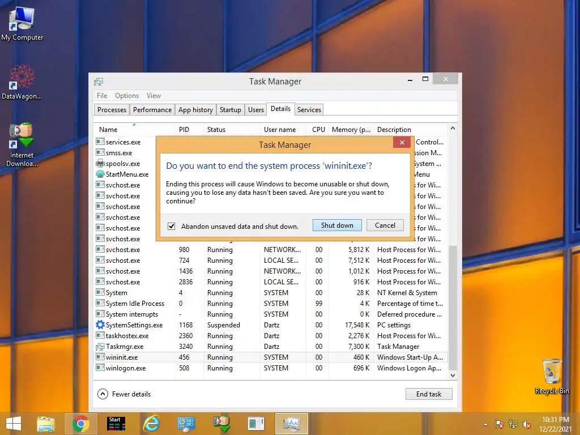Click the wininit.exe process icon
The width and height of the screenshot is (580, 435).
click(100, 357)
